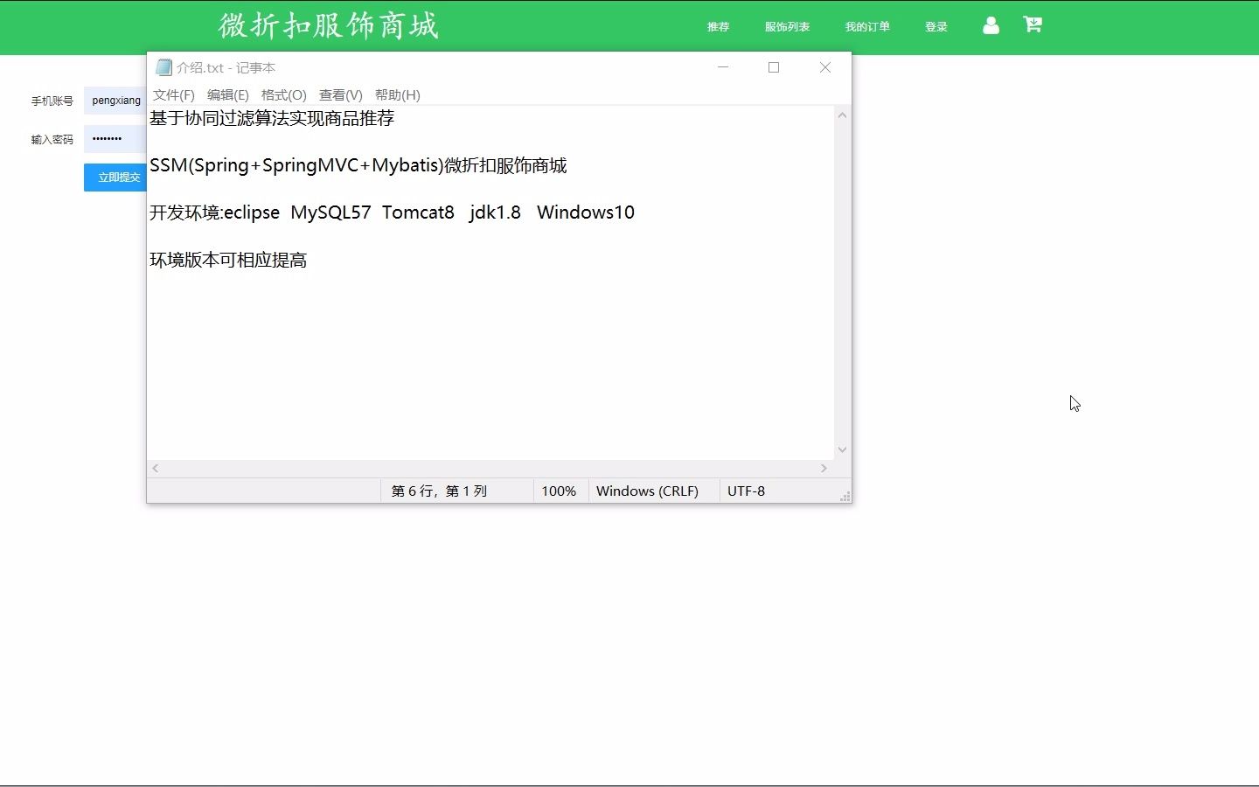Screen dimensions: 1259x787
Task: Click the 登录 link in header
Action: tap(936, 27)
